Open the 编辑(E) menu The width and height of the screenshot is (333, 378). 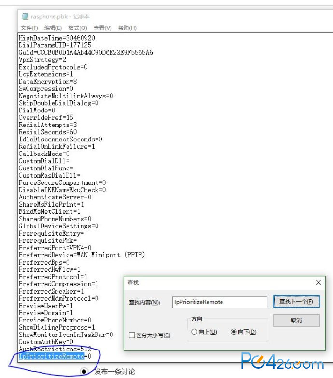pos(53,28)
